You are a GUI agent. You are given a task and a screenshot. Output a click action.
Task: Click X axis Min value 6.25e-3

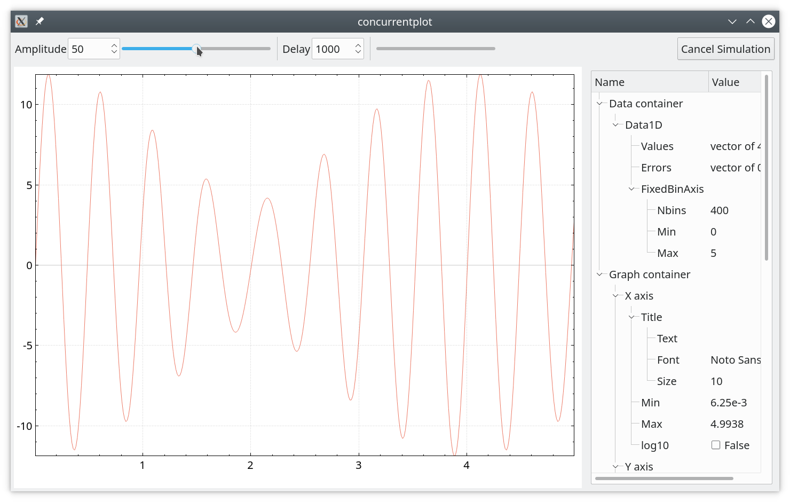(729, 403)
